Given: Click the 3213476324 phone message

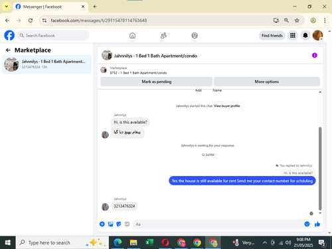Looking at the screenshot, I should pos(124,206).
